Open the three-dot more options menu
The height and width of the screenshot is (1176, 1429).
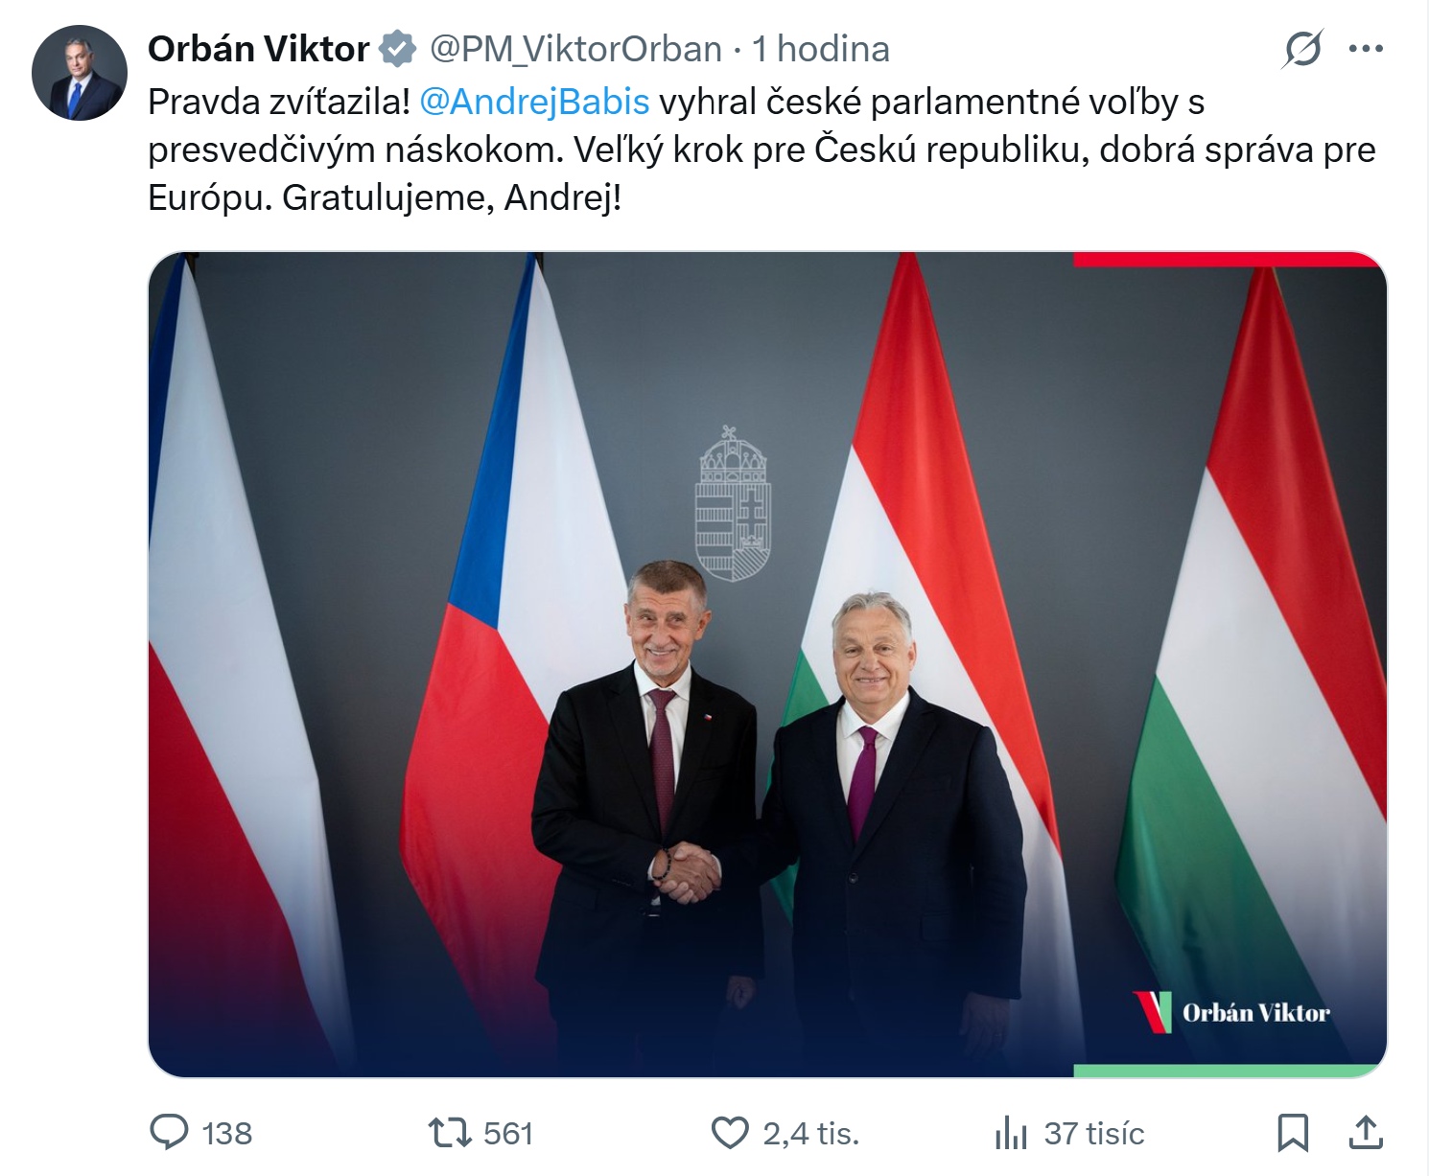[x=1366, y=49]
